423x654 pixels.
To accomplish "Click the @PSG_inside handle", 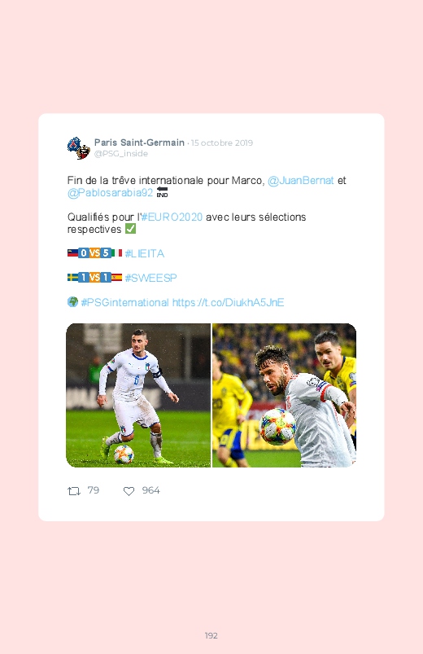I will (x=121, y=153).
